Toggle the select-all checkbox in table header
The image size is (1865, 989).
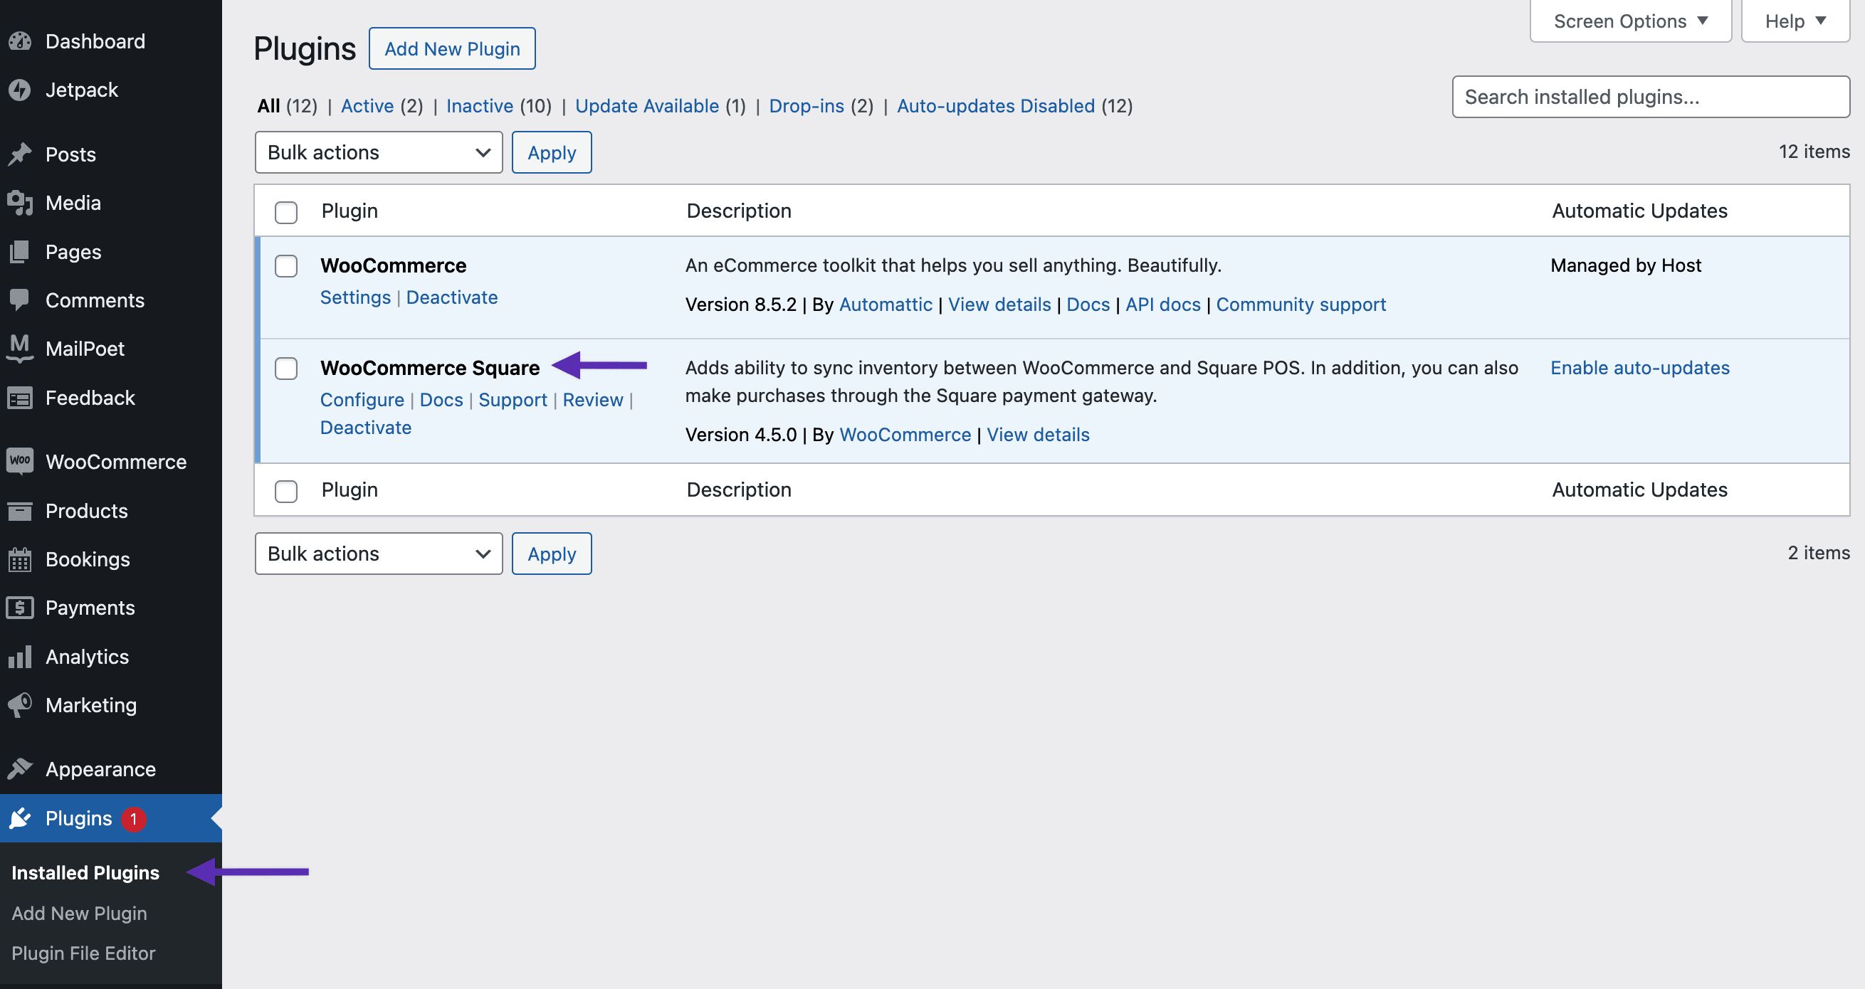pyautogui.click(x=286, y=212)
